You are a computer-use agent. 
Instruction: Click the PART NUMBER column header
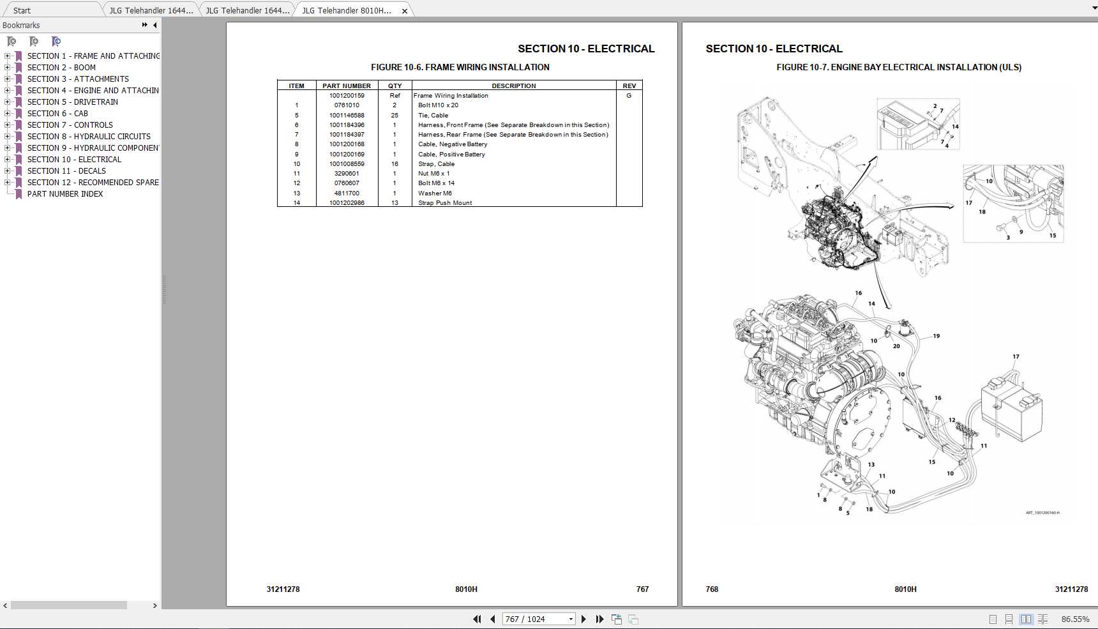point(347,86)
